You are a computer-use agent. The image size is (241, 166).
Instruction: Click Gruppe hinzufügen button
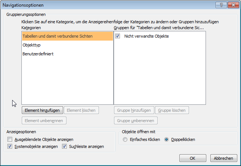pos(134,110)
